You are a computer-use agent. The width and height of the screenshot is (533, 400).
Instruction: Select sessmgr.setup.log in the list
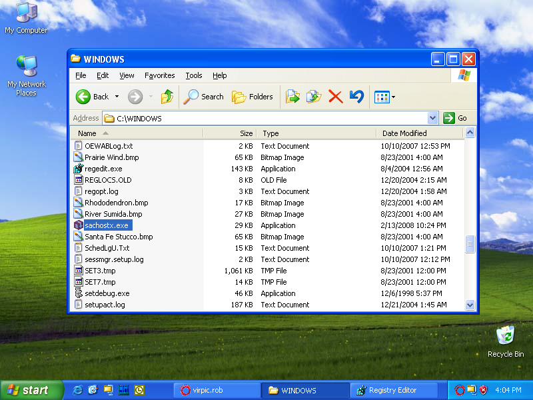point(114,259)
